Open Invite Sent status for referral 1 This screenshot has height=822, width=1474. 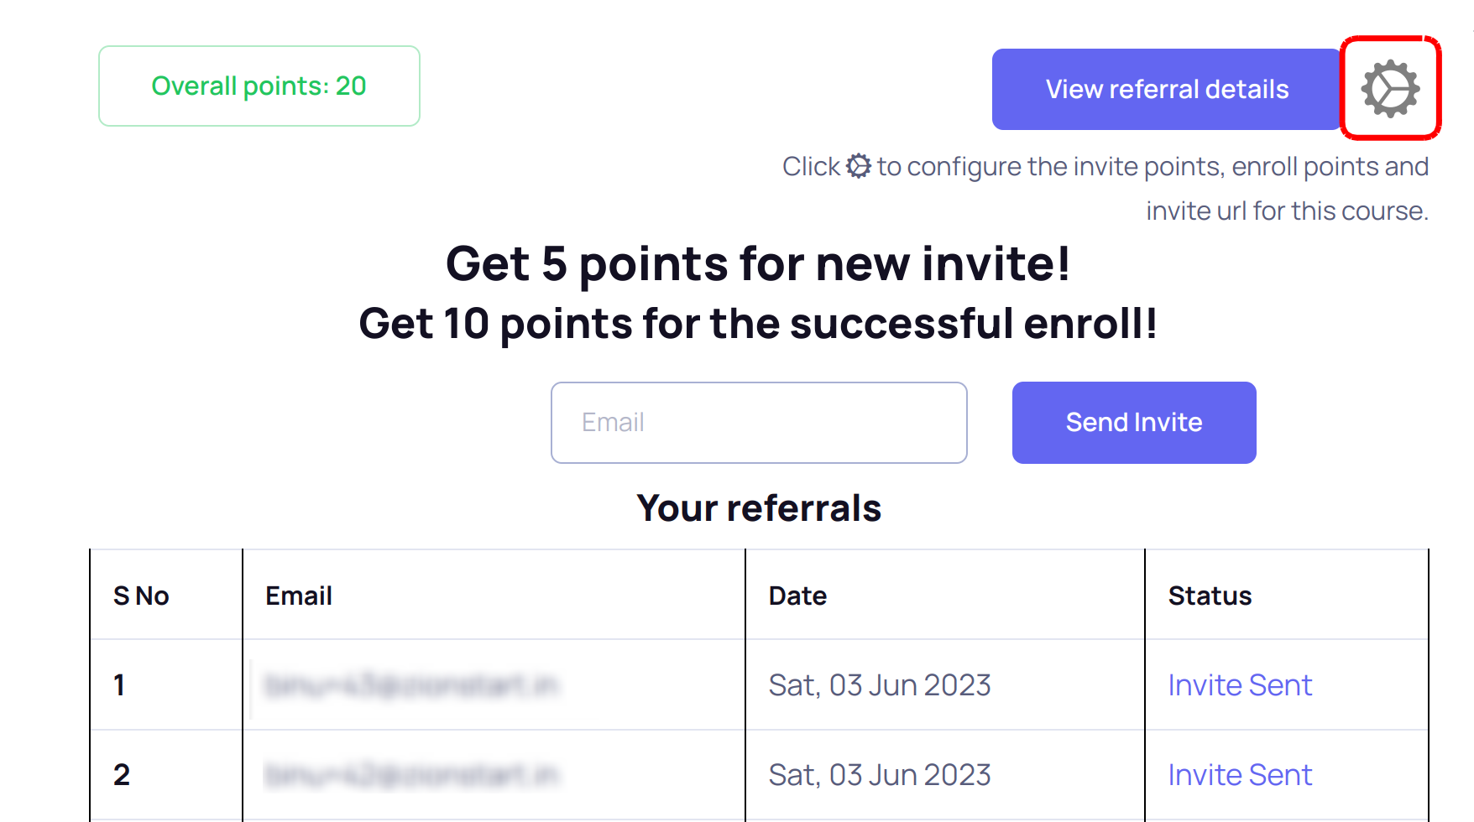[x=1240, y=684]
